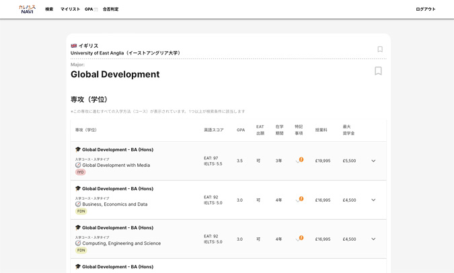Click the orange notice icon in Business row
The width and height of the screenshot is (454, 273).
301,198
